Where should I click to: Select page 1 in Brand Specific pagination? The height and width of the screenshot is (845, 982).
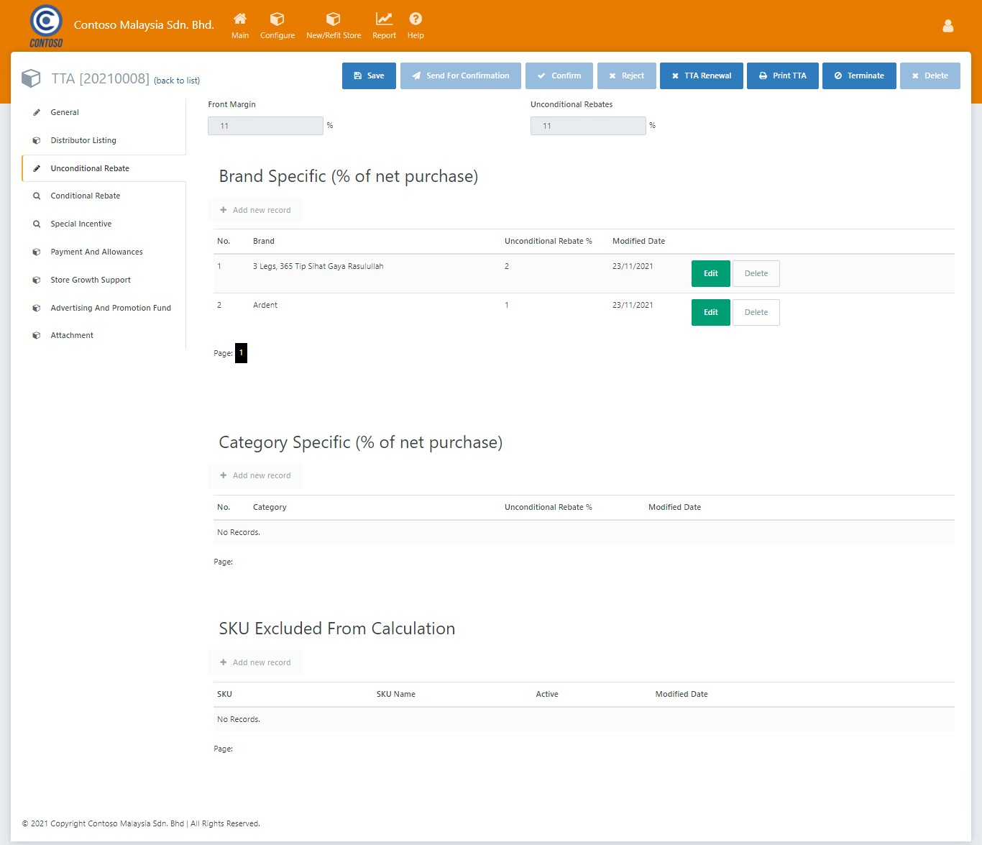(x=241, y=353)
